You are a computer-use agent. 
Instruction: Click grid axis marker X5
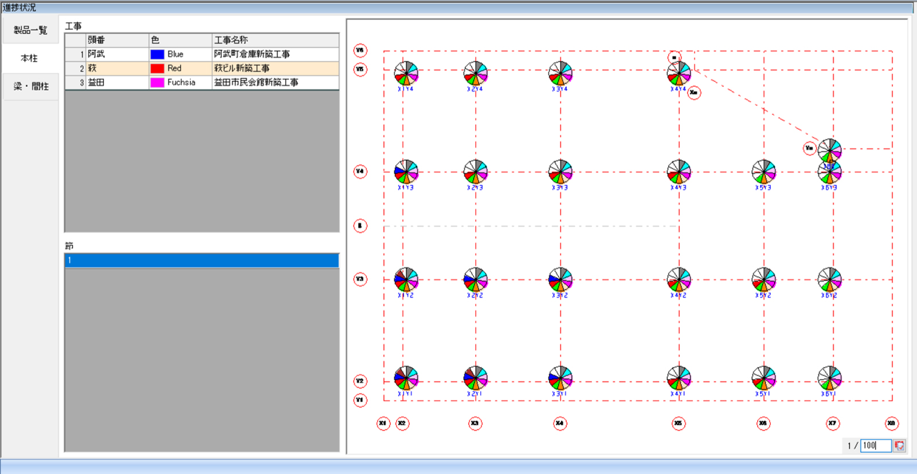click(678, 424)
